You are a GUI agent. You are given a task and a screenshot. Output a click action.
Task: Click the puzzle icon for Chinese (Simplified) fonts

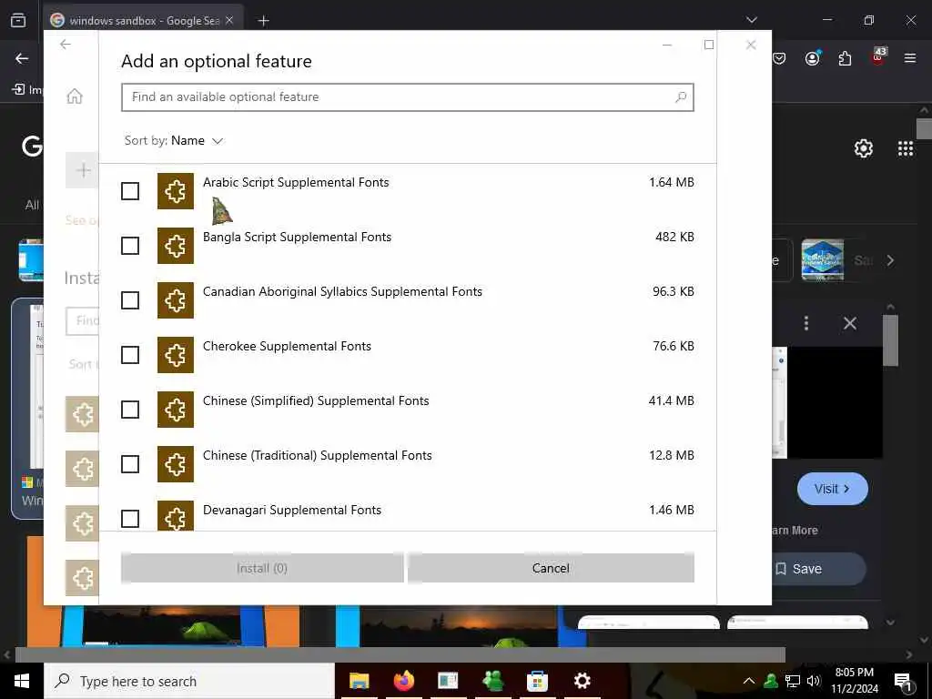click(x=176, y=410)
